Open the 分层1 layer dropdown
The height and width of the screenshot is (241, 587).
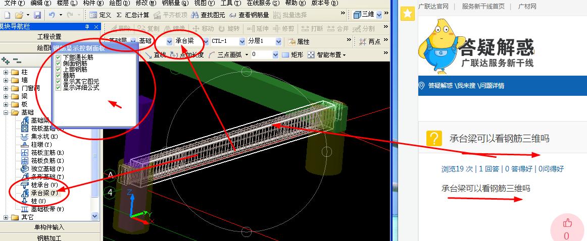[278, 41]
